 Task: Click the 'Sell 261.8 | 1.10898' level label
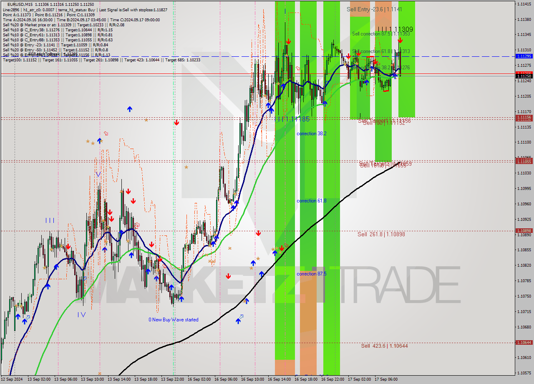(x=381, y=234)
